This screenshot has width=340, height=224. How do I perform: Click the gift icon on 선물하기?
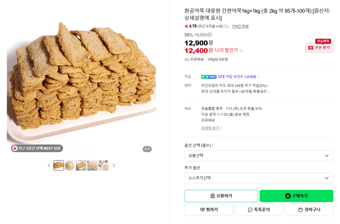click(213, 196)
